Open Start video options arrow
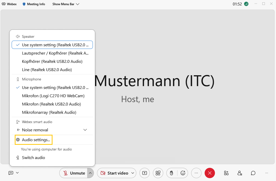 (x=133, y=173)
